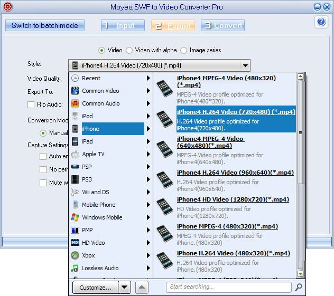334x296 pixels.
Task: Click the Start searching input field
Action: click(228, 287)
